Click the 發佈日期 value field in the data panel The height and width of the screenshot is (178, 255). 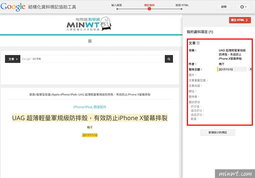(x=232, y=69)
